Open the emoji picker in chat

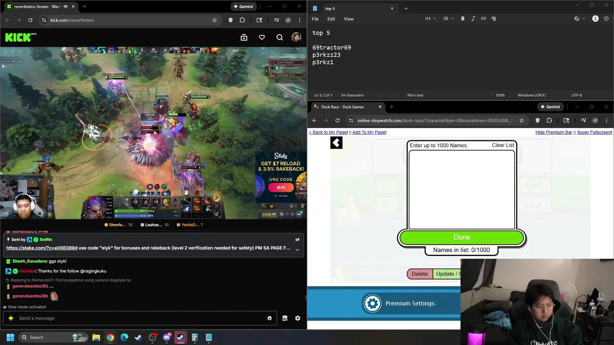pos(270,318)
